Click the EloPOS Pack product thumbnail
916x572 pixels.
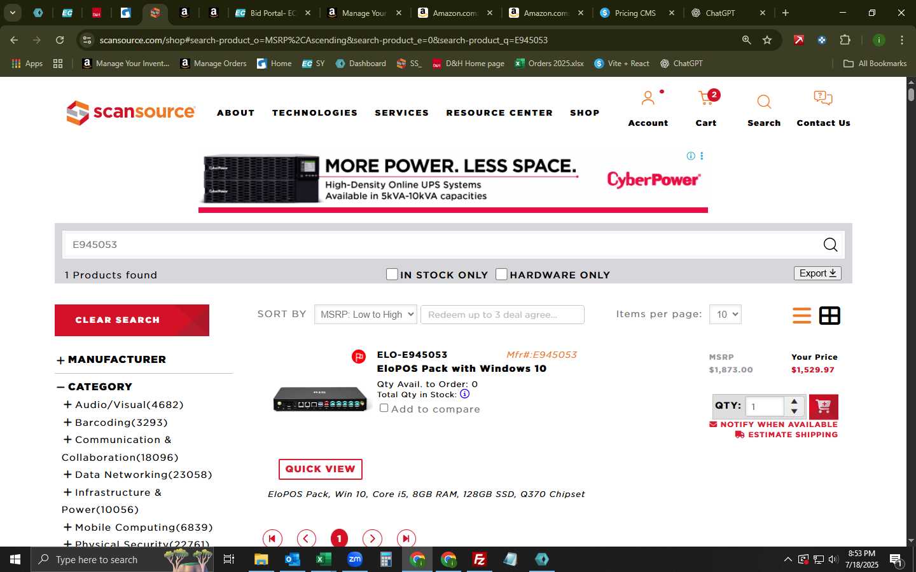pos(319,400)
